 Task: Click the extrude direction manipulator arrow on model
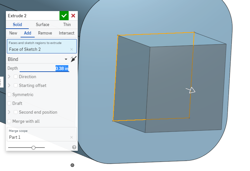191,90
